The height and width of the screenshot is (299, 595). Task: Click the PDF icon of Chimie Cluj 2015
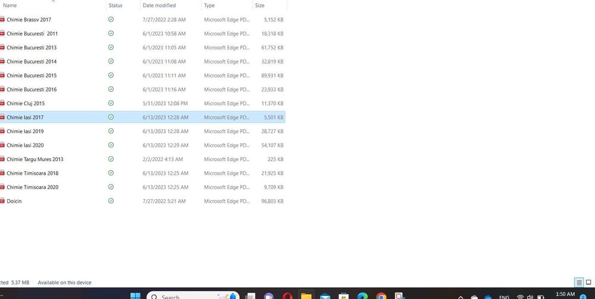[2, 103]
